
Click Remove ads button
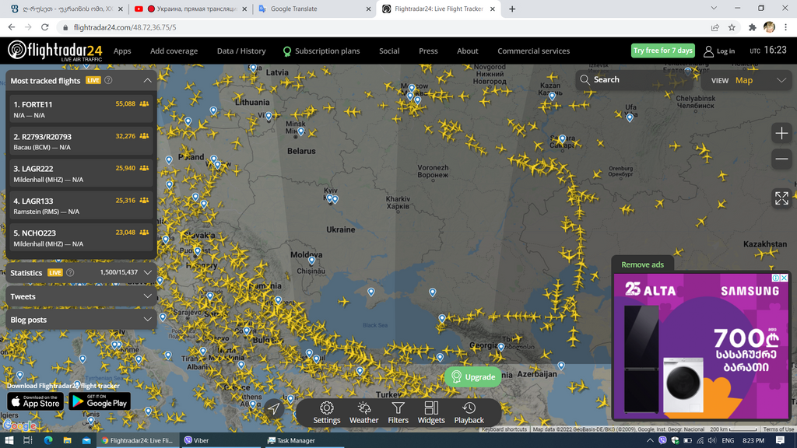coord(642,264)
